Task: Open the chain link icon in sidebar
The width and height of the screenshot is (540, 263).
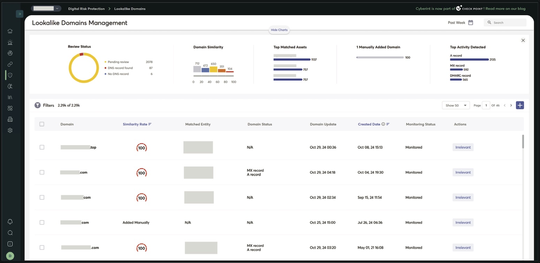Action: [x=10, y=64]
